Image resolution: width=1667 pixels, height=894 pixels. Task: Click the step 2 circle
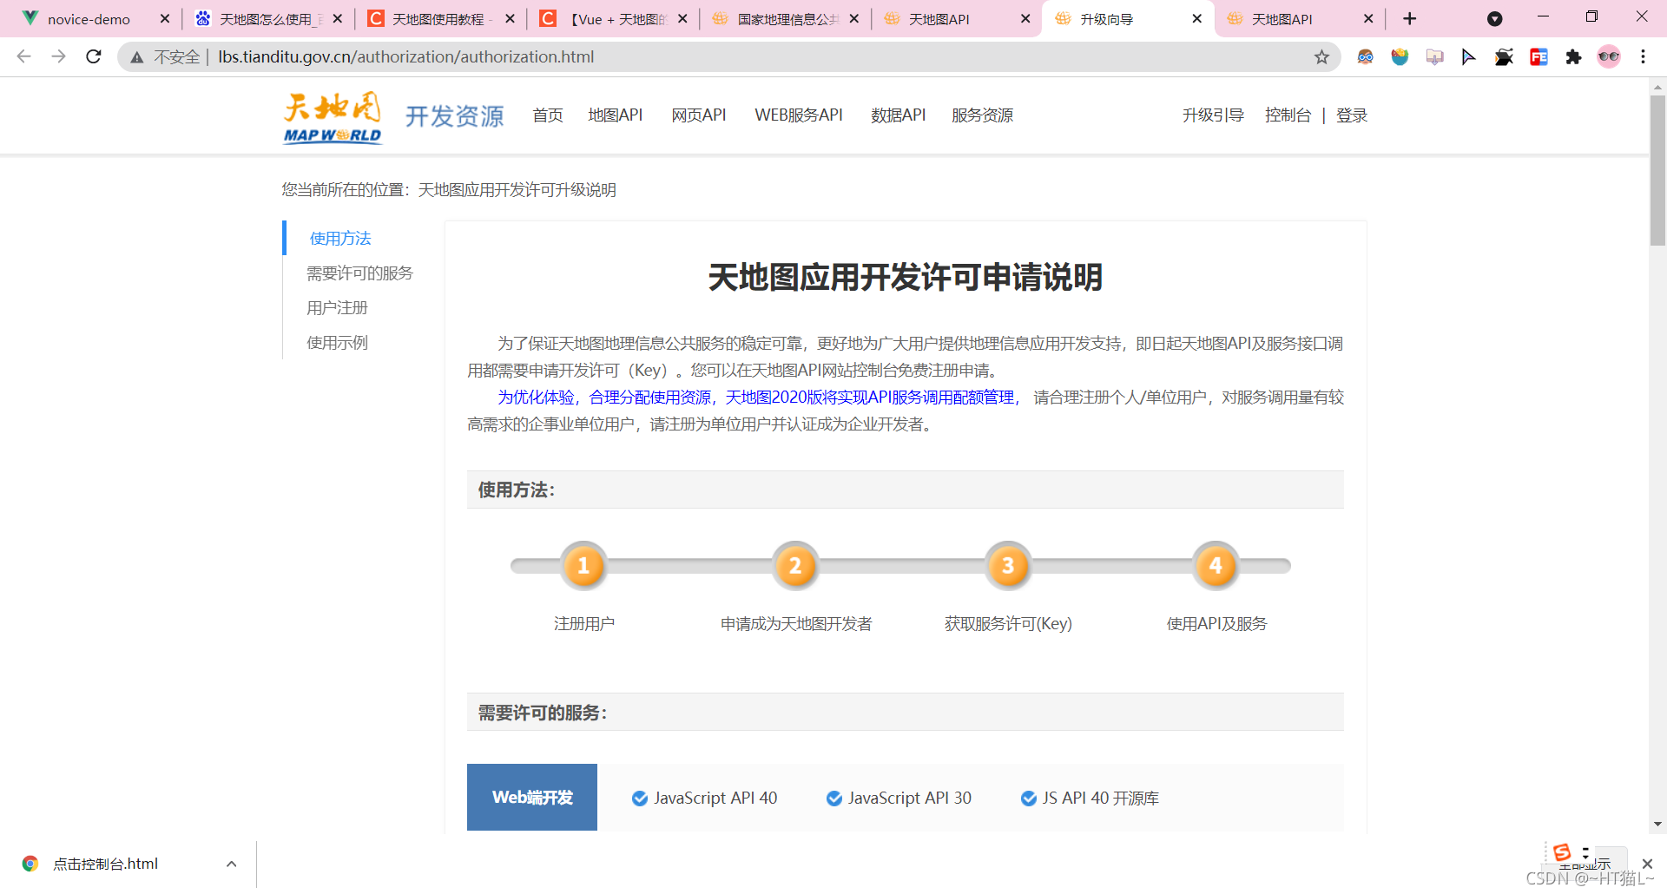[x=795, y=566]
